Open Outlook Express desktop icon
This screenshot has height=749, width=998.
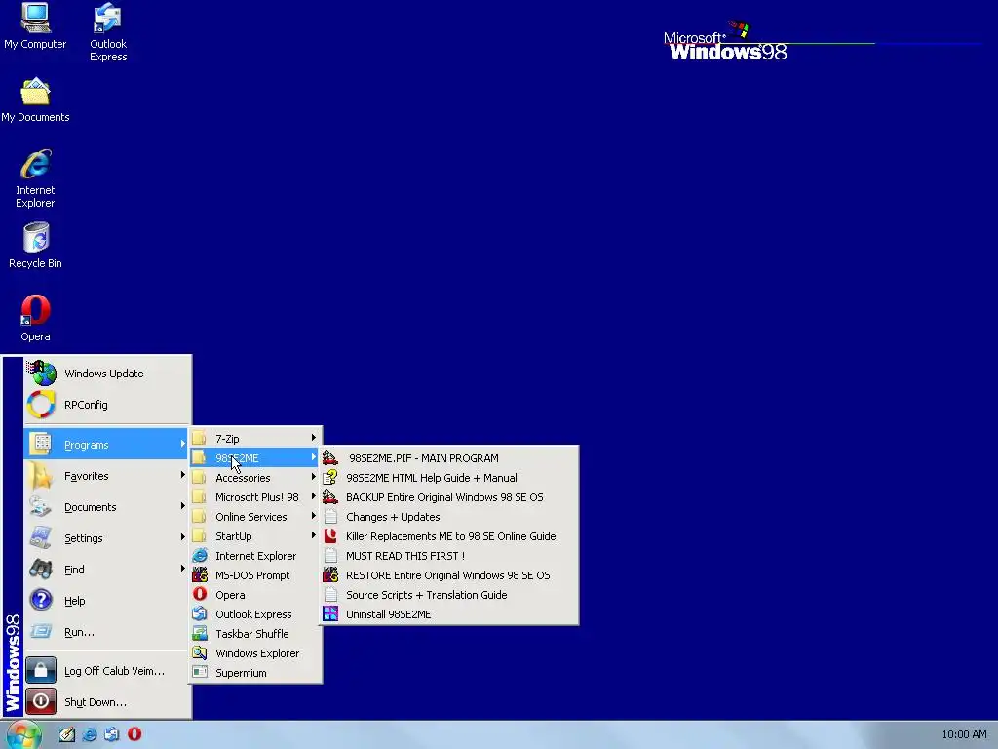(107, 32)
